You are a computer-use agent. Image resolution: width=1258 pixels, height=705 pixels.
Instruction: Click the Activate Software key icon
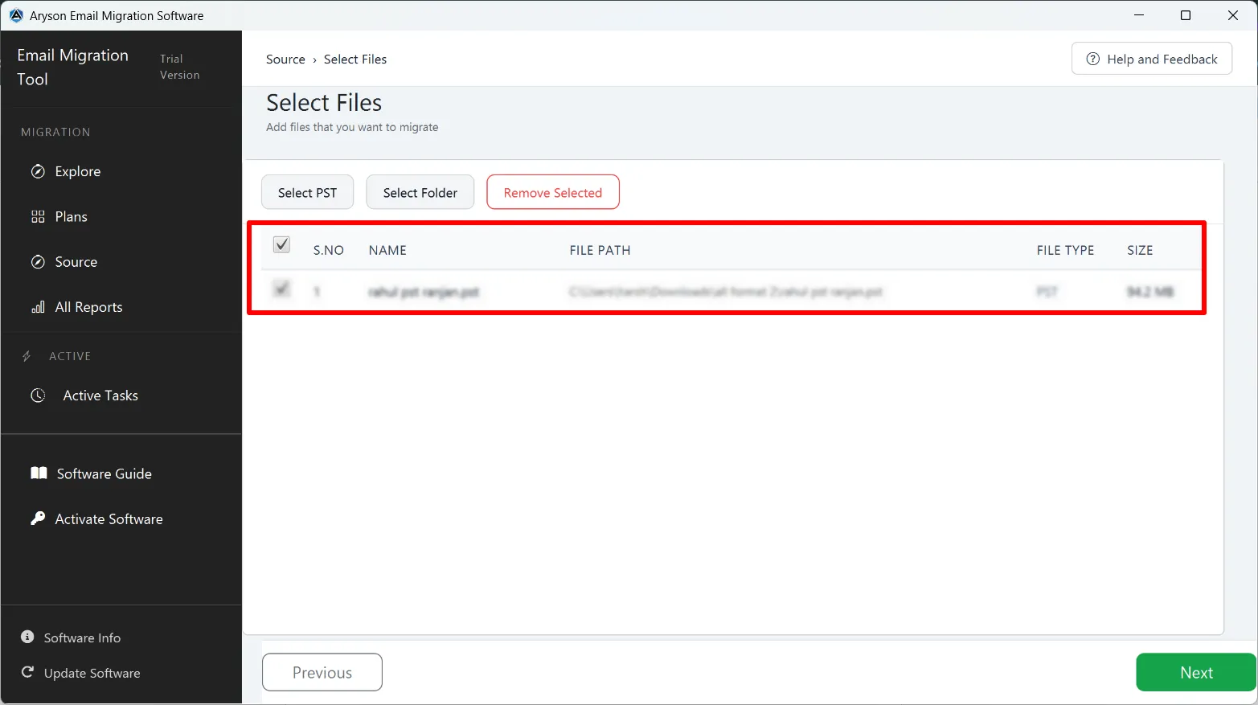point(38,519)
